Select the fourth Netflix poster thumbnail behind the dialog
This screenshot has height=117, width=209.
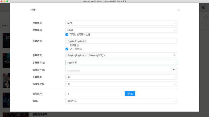6,100
